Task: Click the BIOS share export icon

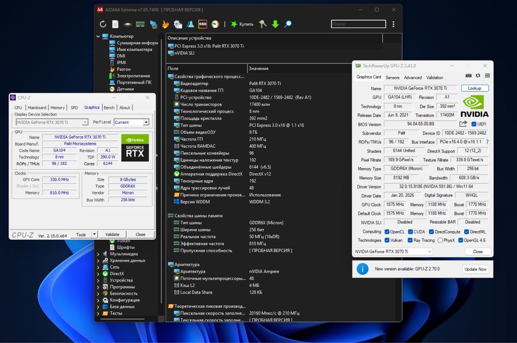Action: (x=463, y=124)
